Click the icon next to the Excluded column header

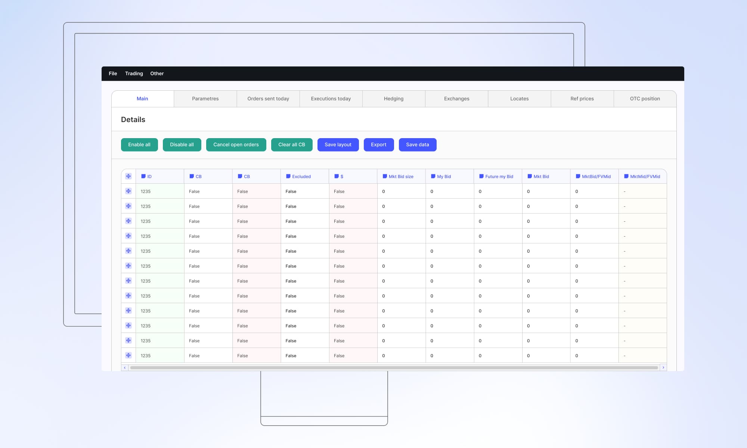[288, 176]
